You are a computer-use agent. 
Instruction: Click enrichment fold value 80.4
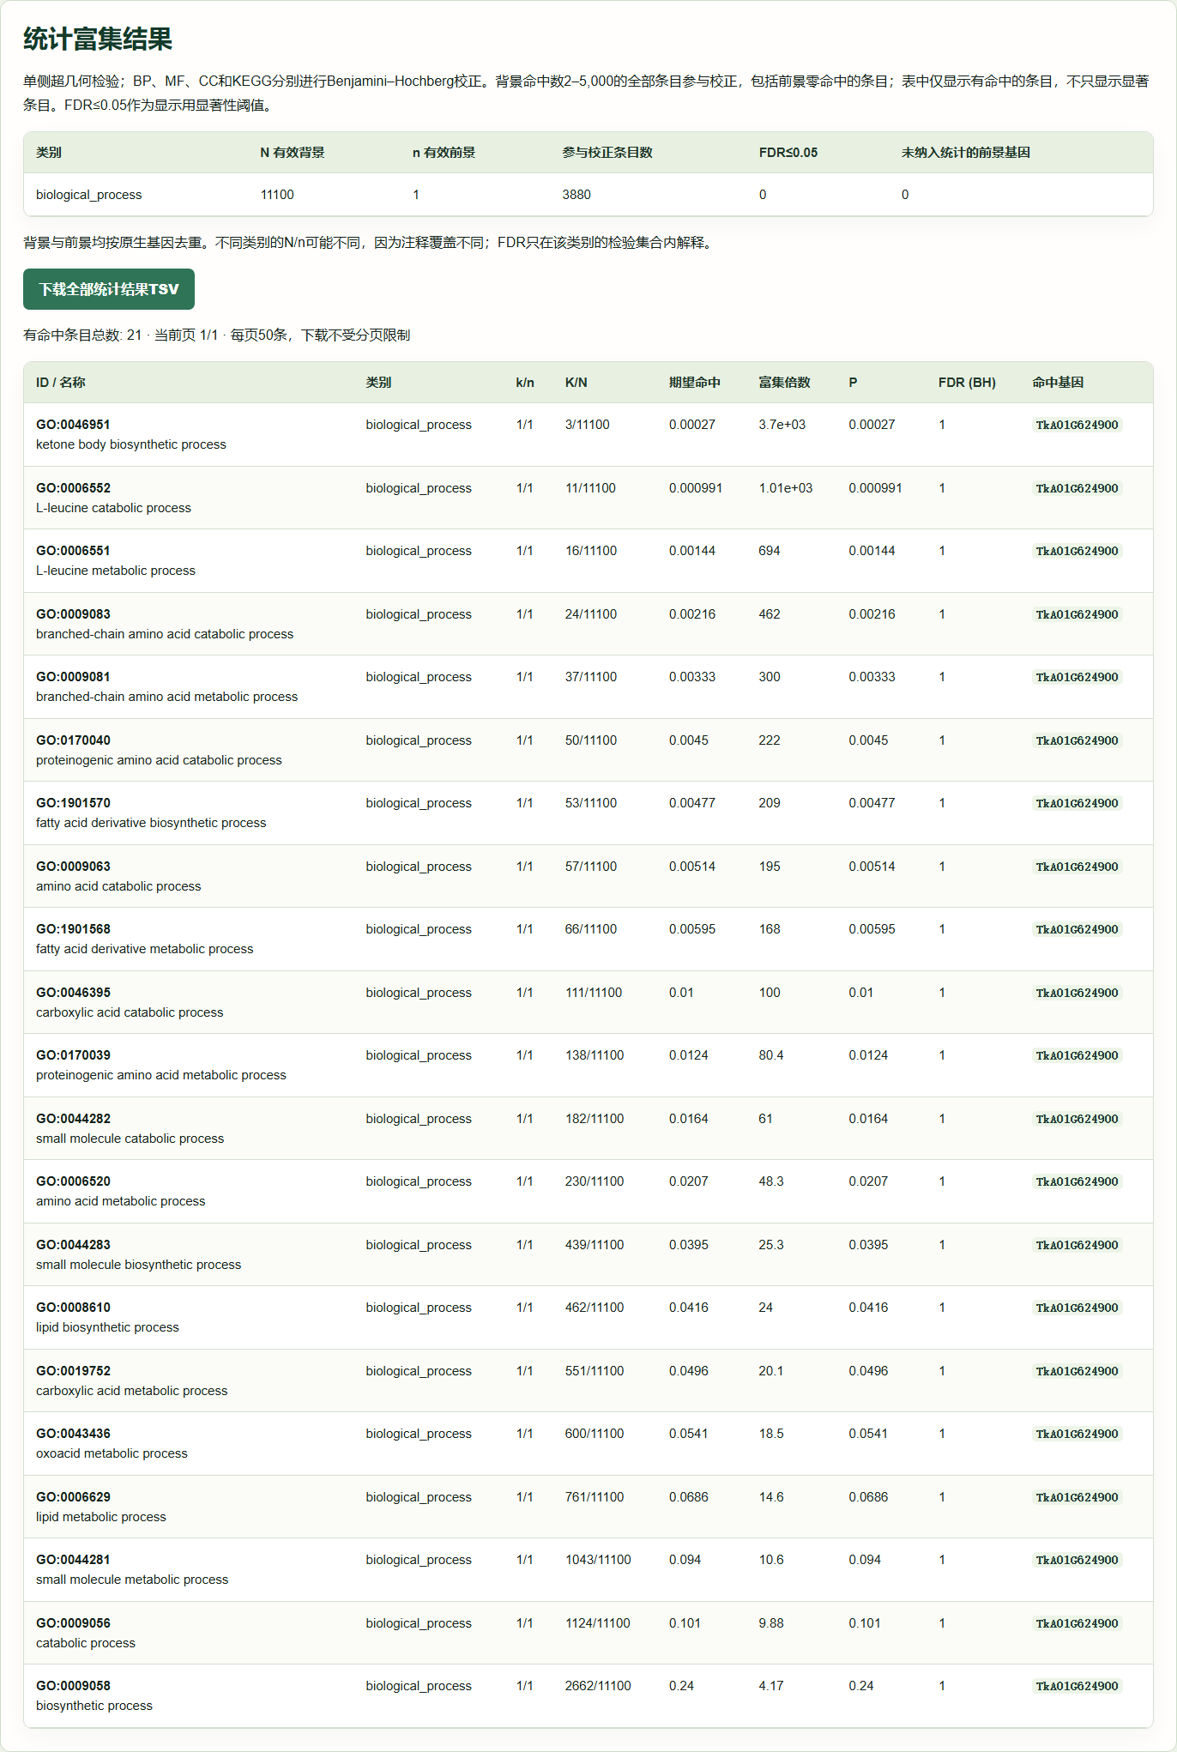tap(771, 1055)
